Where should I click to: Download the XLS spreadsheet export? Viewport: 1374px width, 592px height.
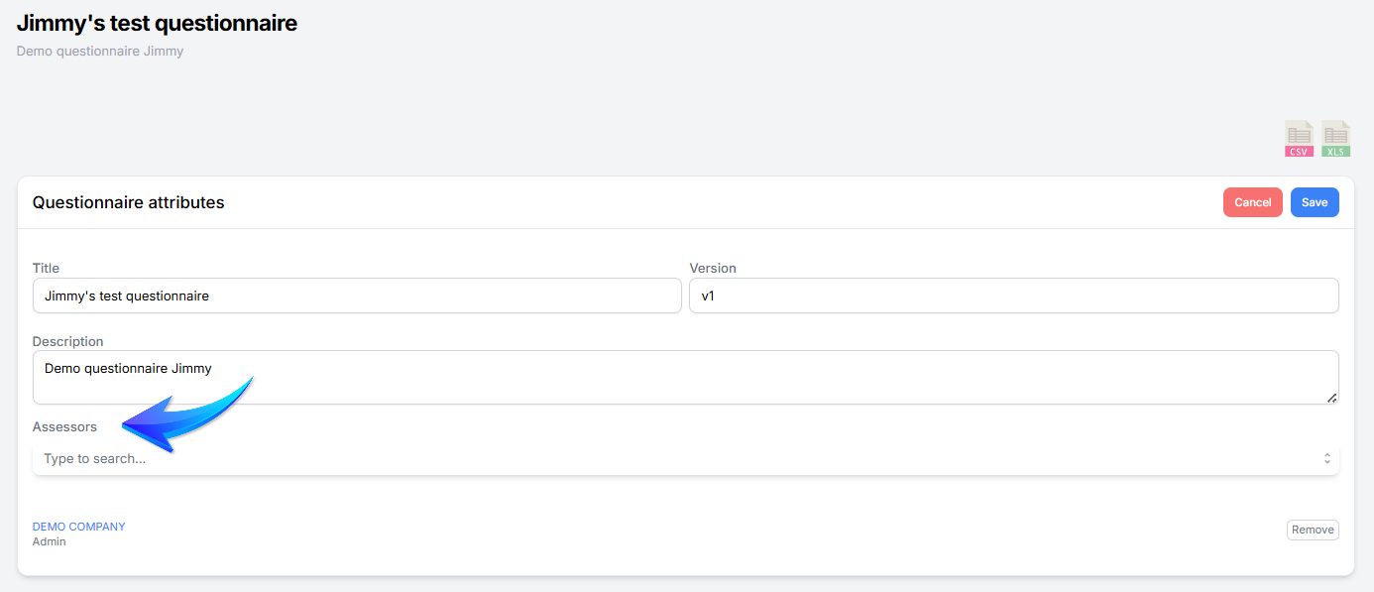[1336, 139]
